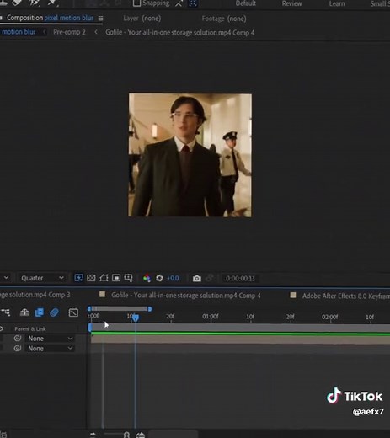Screen dimensions: 390x438
Task: Toggle the highlighted blue snap option icon
Action: pos(193,3)
